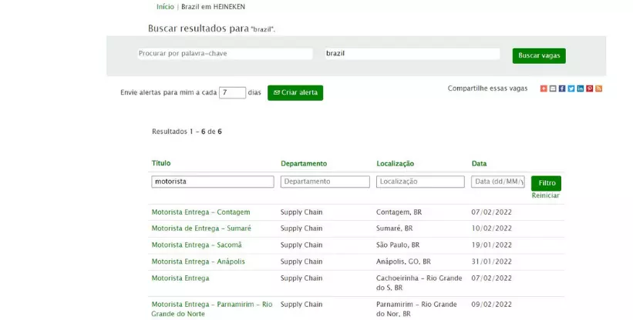Select the Resultados 1 – 6 de 6 text
This screenshot has height=320, width=633.
coord(187,132)
